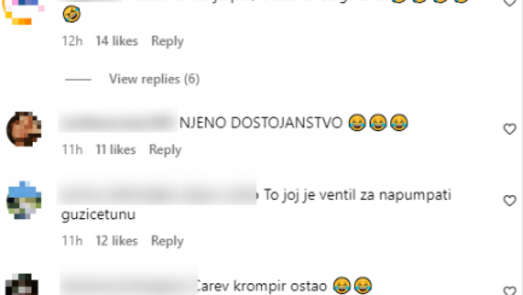The image size is (523, 295).
Task: Reply to the guzicetunu comment
Action: pos(168,240)
